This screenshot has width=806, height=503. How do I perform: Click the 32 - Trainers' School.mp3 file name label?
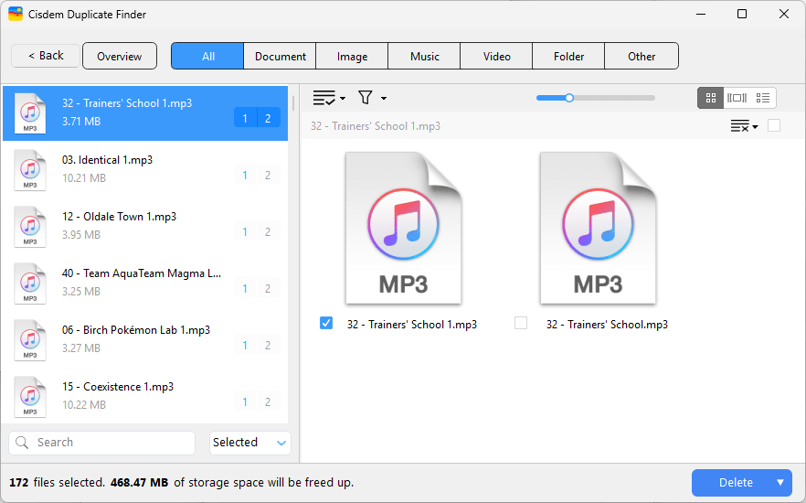[x=607, y=325]
